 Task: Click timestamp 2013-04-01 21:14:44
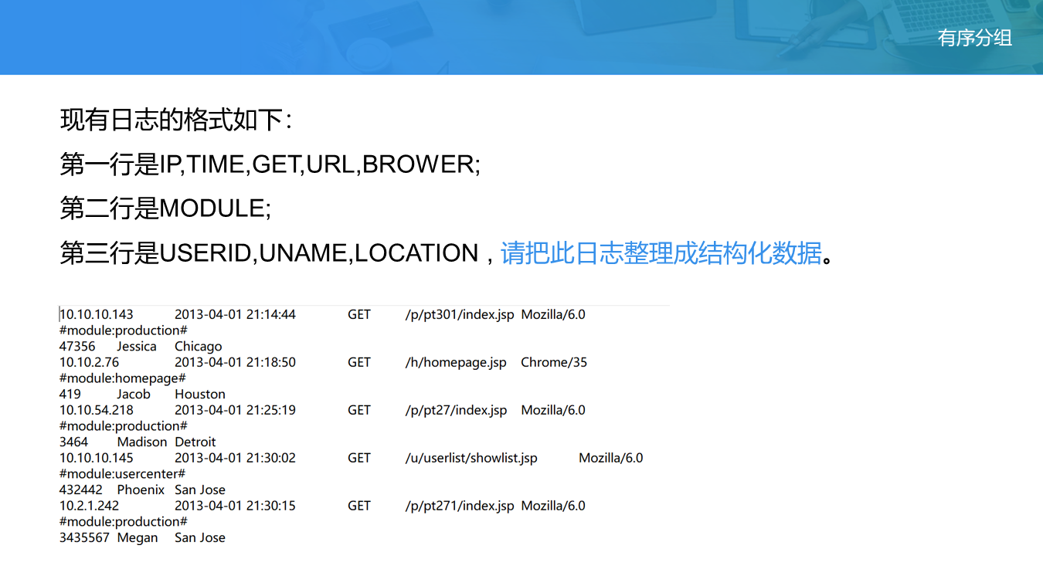(235, 315)
